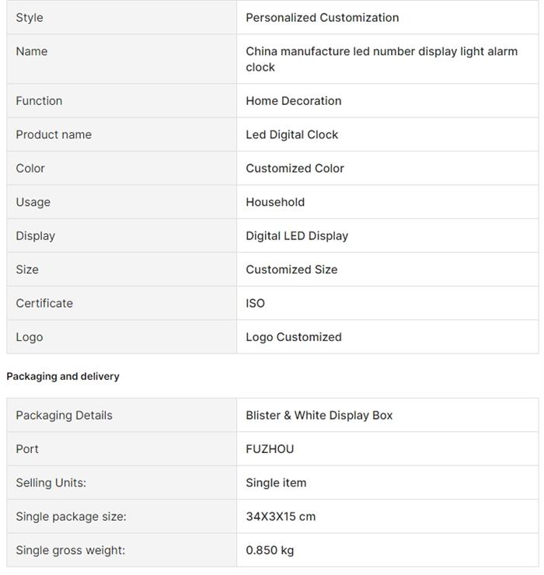This screenshot has width=544, height=575.
Task: Click the '34X3X15 cm' package size value
Action: point(281,517)
